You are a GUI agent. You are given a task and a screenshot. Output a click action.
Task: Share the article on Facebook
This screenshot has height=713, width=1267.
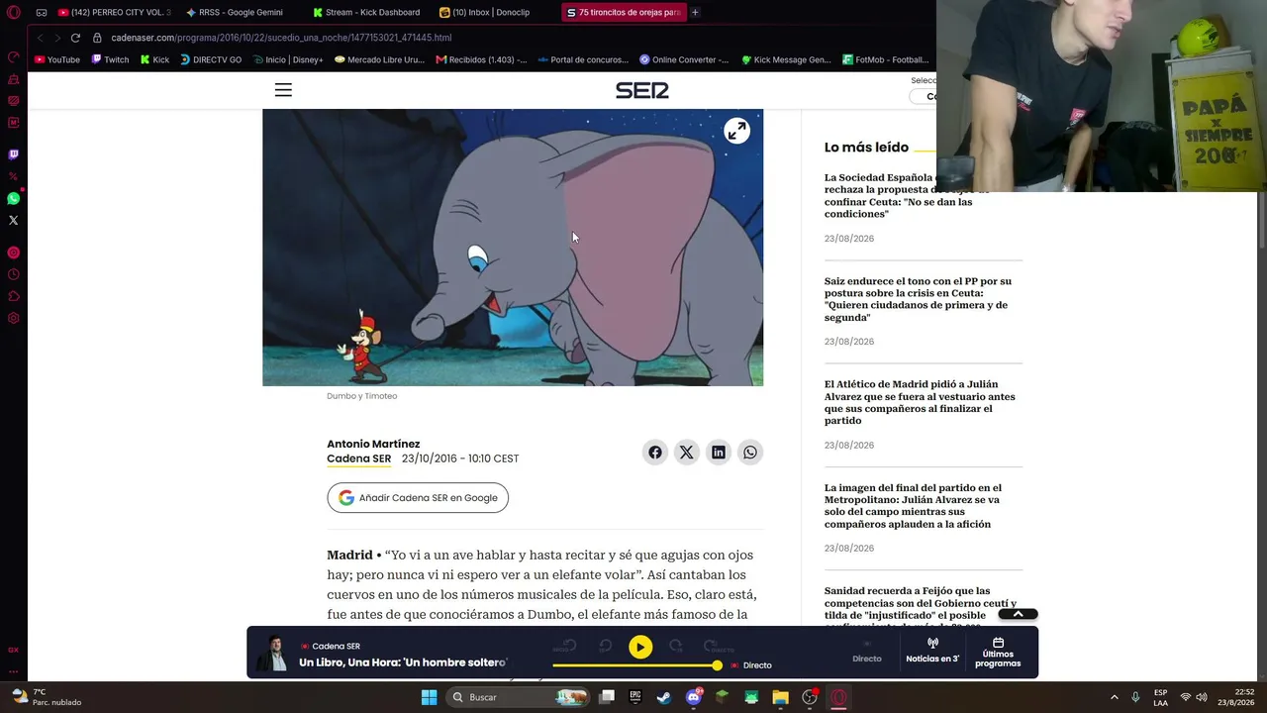point(655,453)
